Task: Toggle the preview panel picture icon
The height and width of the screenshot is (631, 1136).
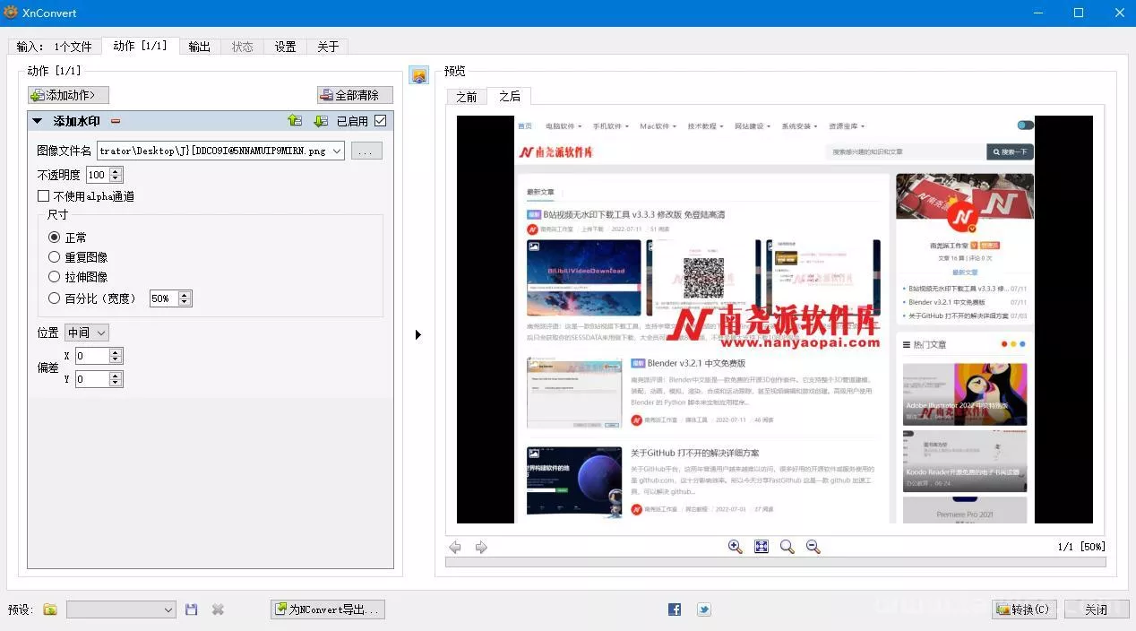Action: (x=418, y=75)
